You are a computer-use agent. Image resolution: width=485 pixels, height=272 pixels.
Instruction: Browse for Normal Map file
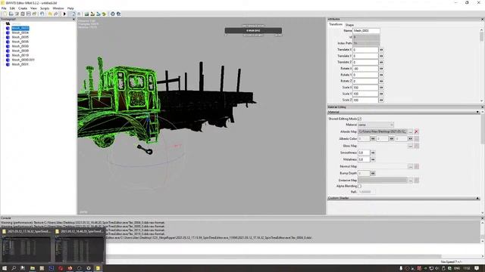(410, 166)
